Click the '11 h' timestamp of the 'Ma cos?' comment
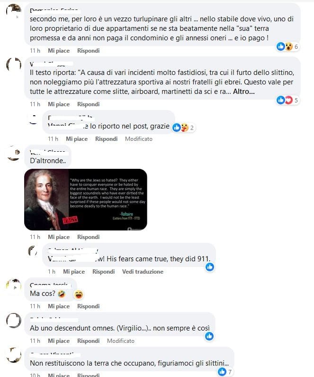314x377 pixels. (35, 306)
